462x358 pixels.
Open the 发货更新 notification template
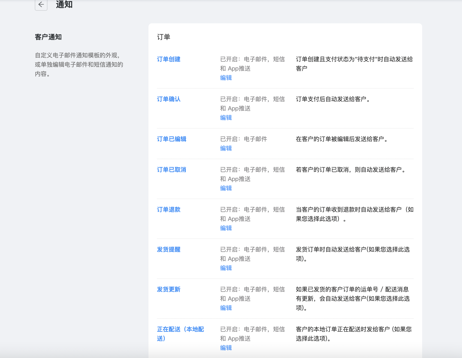(169, 289)
